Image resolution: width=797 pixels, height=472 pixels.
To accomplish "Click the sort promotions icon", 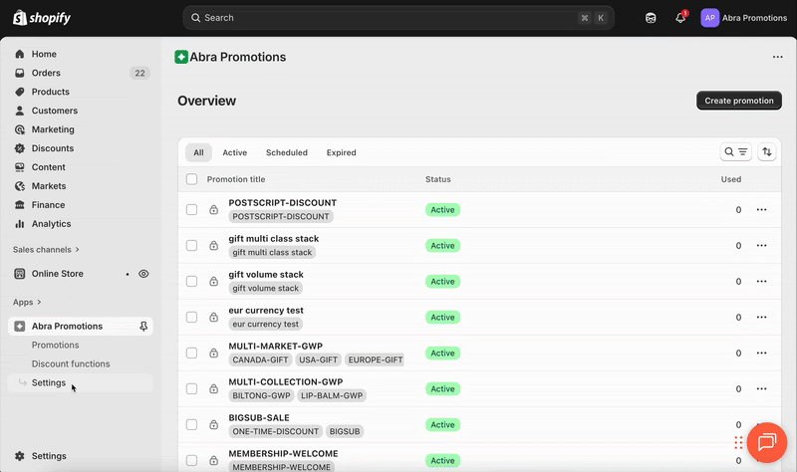I will point(767,152).
